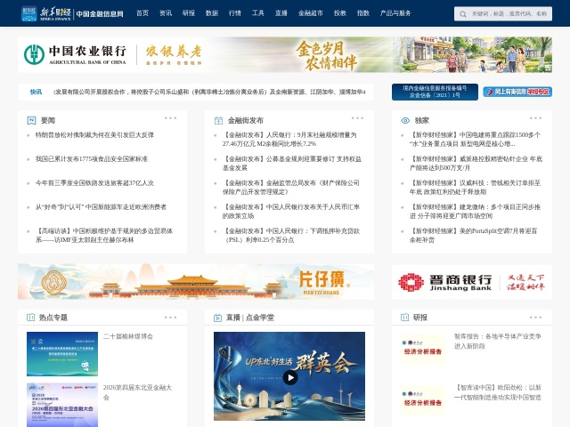Image resolution: width=570 pixels, height=427 pixels.
Task: Open the 研报 navigation item
Action: pyautogui.click(x=189, y=13)
